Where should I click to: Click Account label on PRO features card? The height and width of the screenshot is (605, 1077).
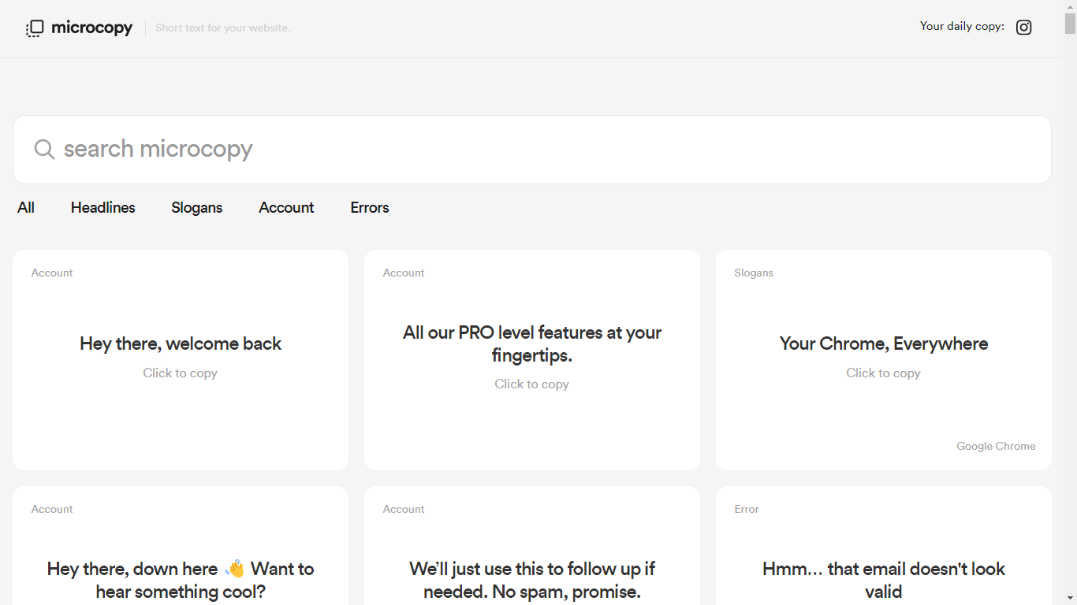[404, 273]
